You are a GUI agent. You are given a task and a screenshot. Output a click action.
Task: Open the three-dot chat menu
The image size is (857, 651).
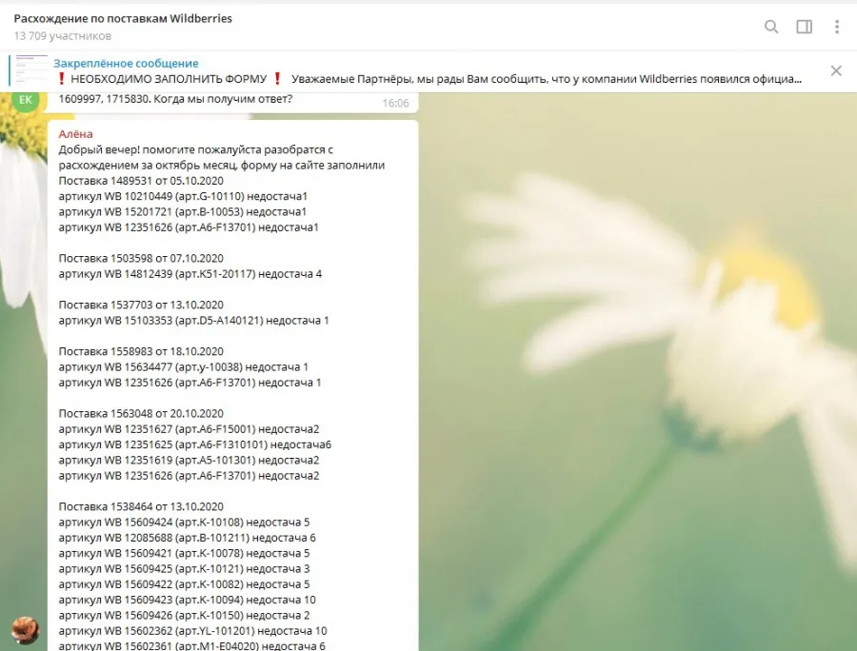tap(837, 27)
